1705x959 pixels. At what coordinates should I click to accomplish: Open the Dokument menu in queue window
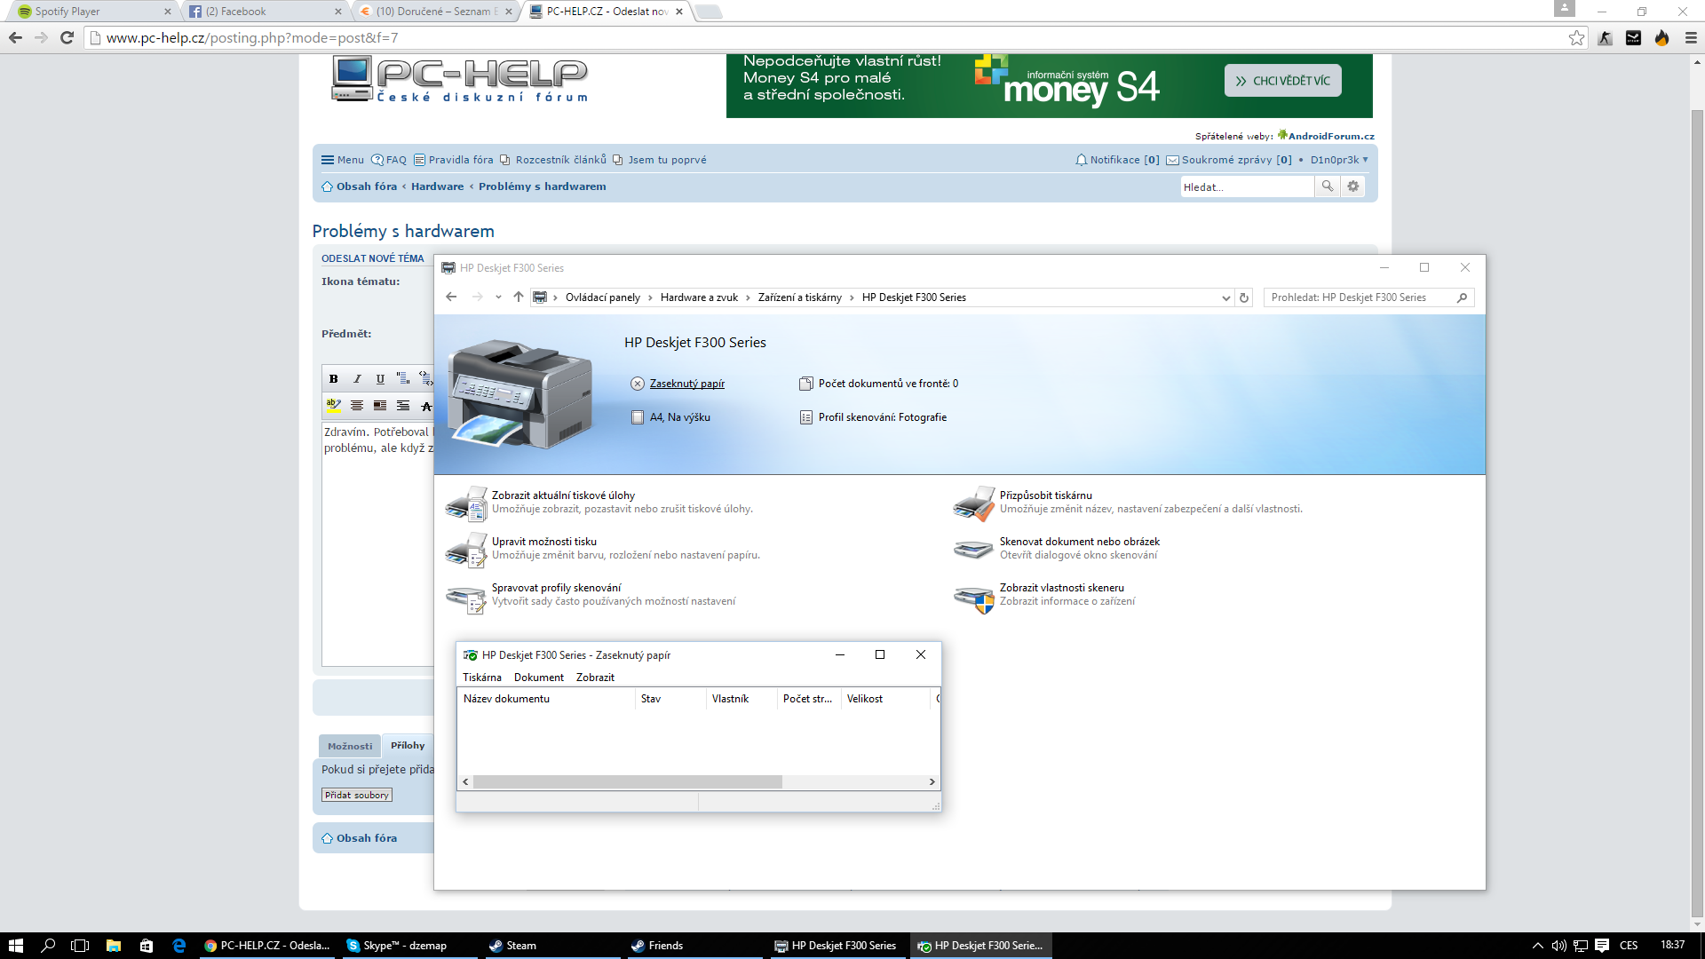539,678
